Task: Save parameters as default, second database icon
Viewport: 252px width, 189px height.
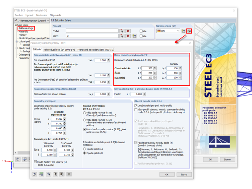Action: [x=62, y=174]
